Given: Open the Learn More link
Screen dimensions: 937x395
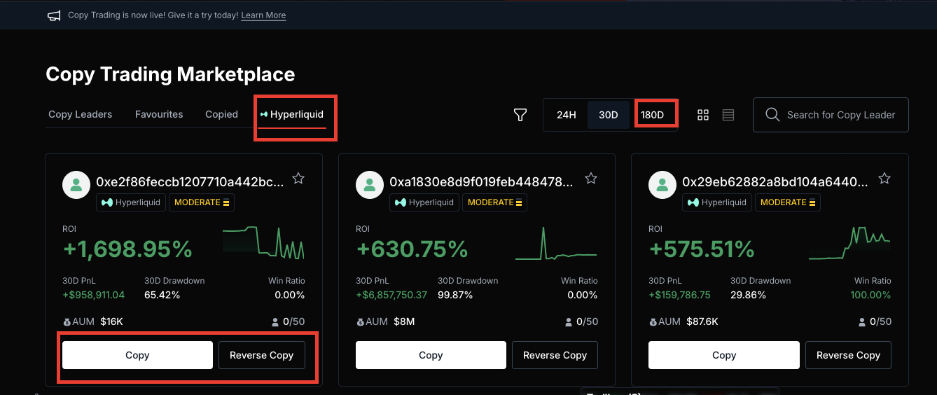Looking at the screenshot, I should tap(263, 15).
